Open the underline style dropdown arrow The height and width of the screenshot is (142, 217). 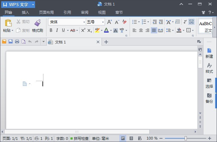click(x=68, y=30)
